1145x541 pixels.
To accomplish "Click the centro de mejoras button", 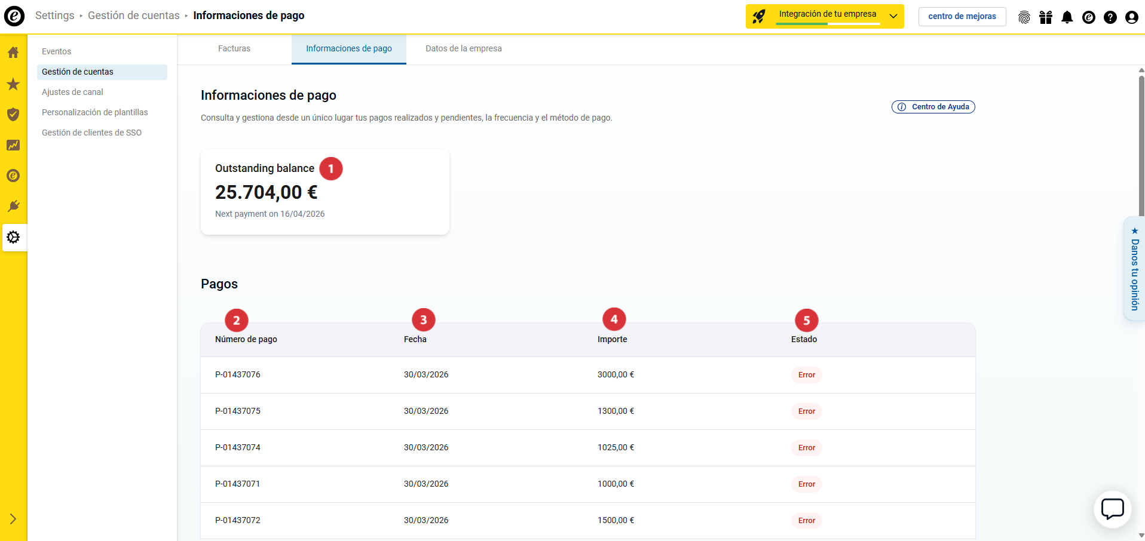I will [962, 16].
